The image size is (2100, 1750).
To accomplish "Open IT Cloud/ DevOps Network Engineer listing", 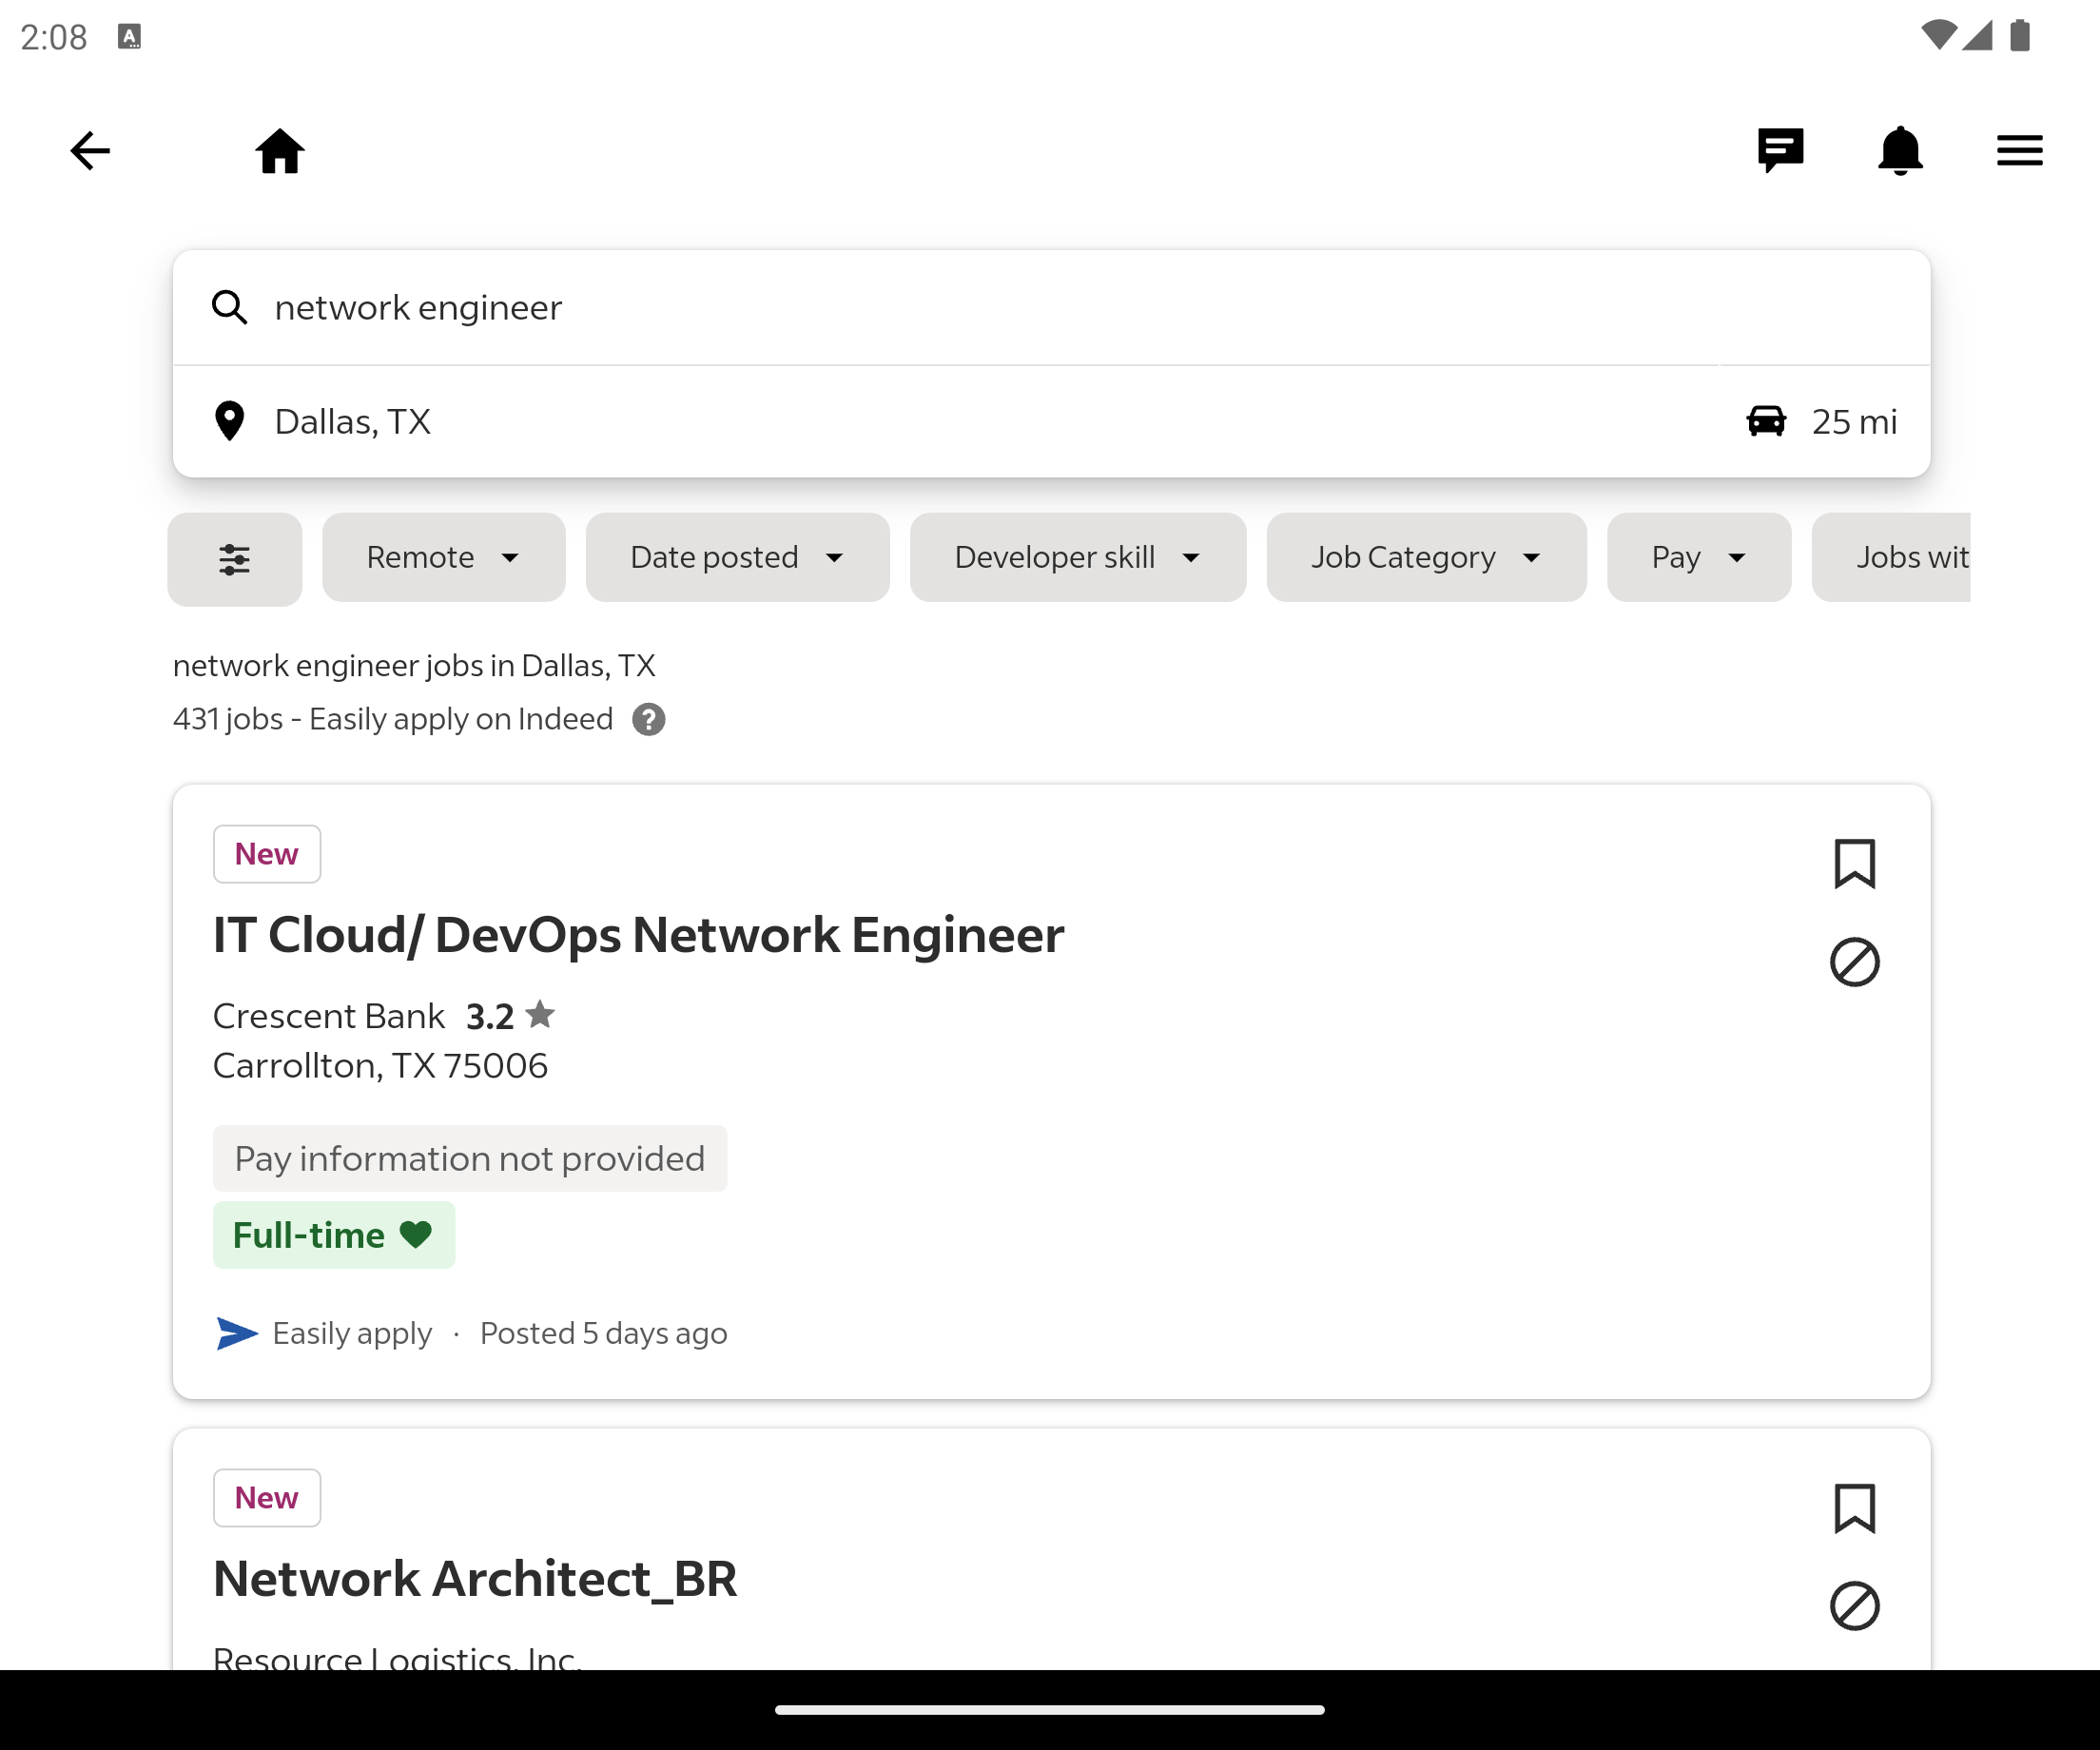I will (x=638, y=935).
